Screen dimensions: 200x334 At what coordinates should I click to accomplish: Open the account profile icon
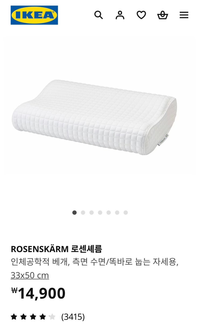[120, 15]
